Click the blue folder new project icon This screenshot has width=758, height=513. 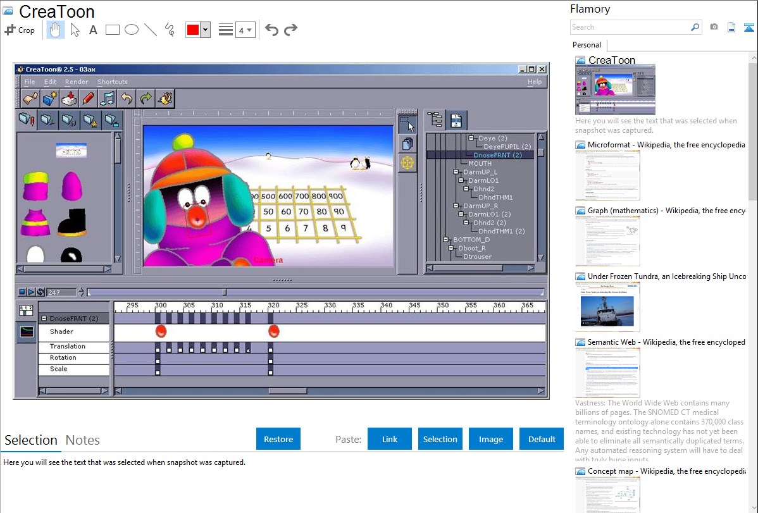coord(50,99)
